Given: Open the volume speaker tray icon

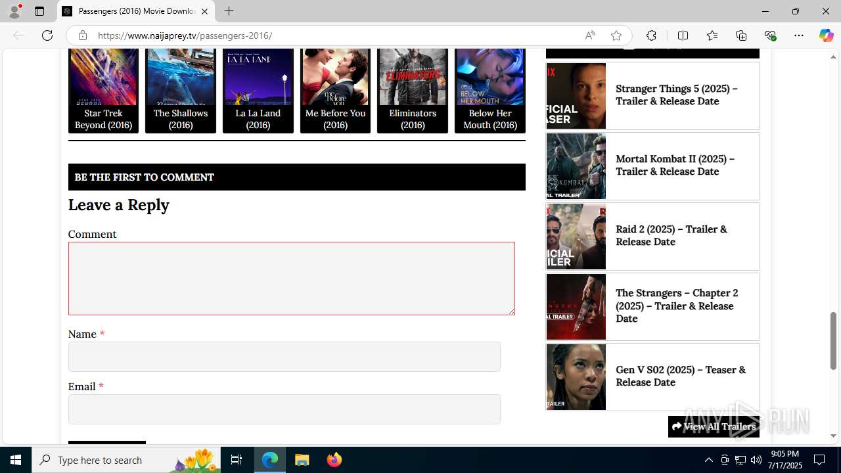Looking at the screenshot, I should coord(756,460).
